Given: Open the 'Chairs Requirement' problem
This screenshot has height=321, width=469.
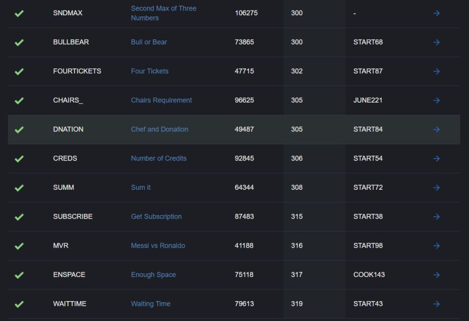Looking at the screenshot, I should 161,100.
